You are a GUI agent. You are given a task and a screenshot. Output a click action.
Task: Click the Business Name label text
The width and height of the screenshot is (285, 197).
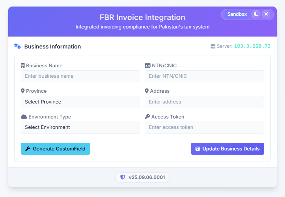point(44,65)
